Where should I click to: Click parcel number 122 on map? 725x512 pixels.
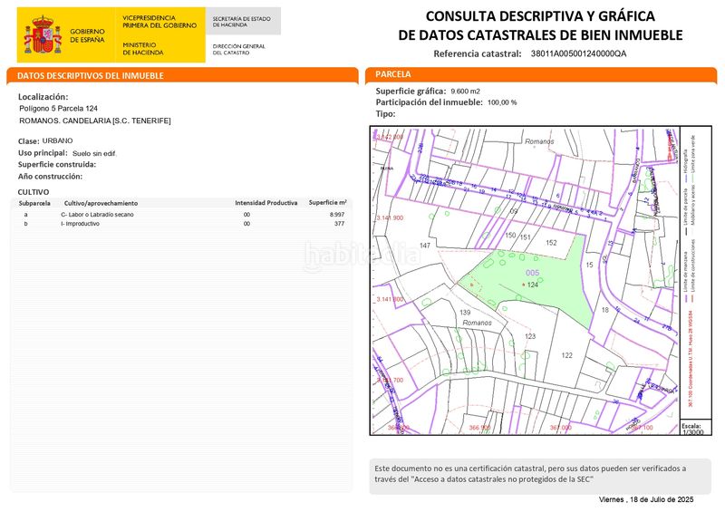567,355
